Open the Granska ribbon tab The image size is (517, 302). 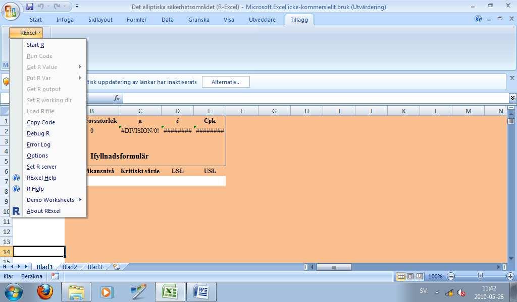(199, 20)
